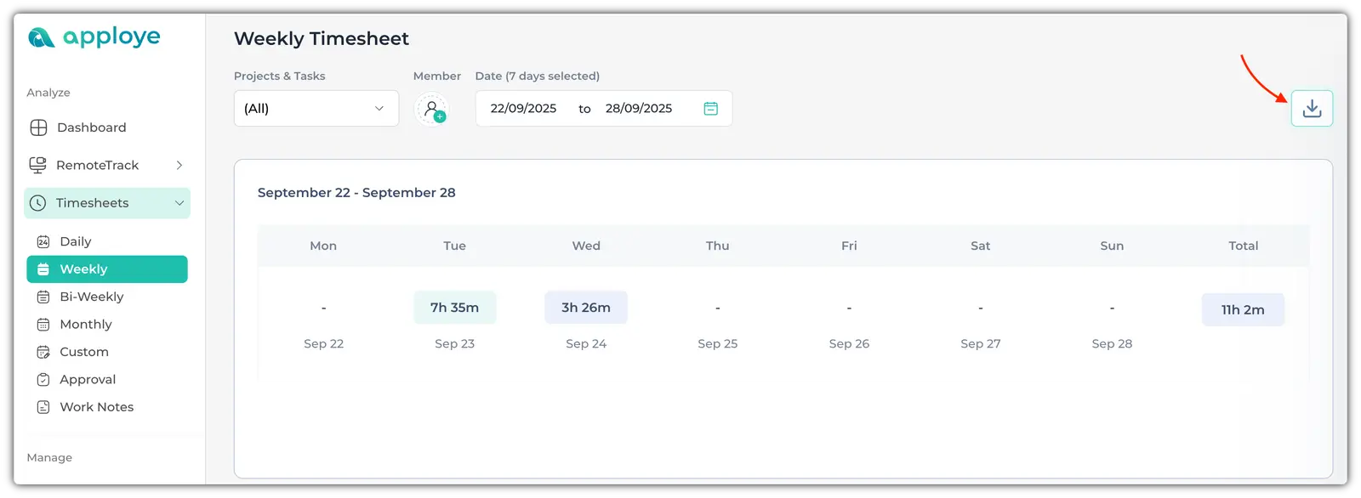
Task: Click the end date 28/09/2025 field
Action: click(x=638, y=109)
